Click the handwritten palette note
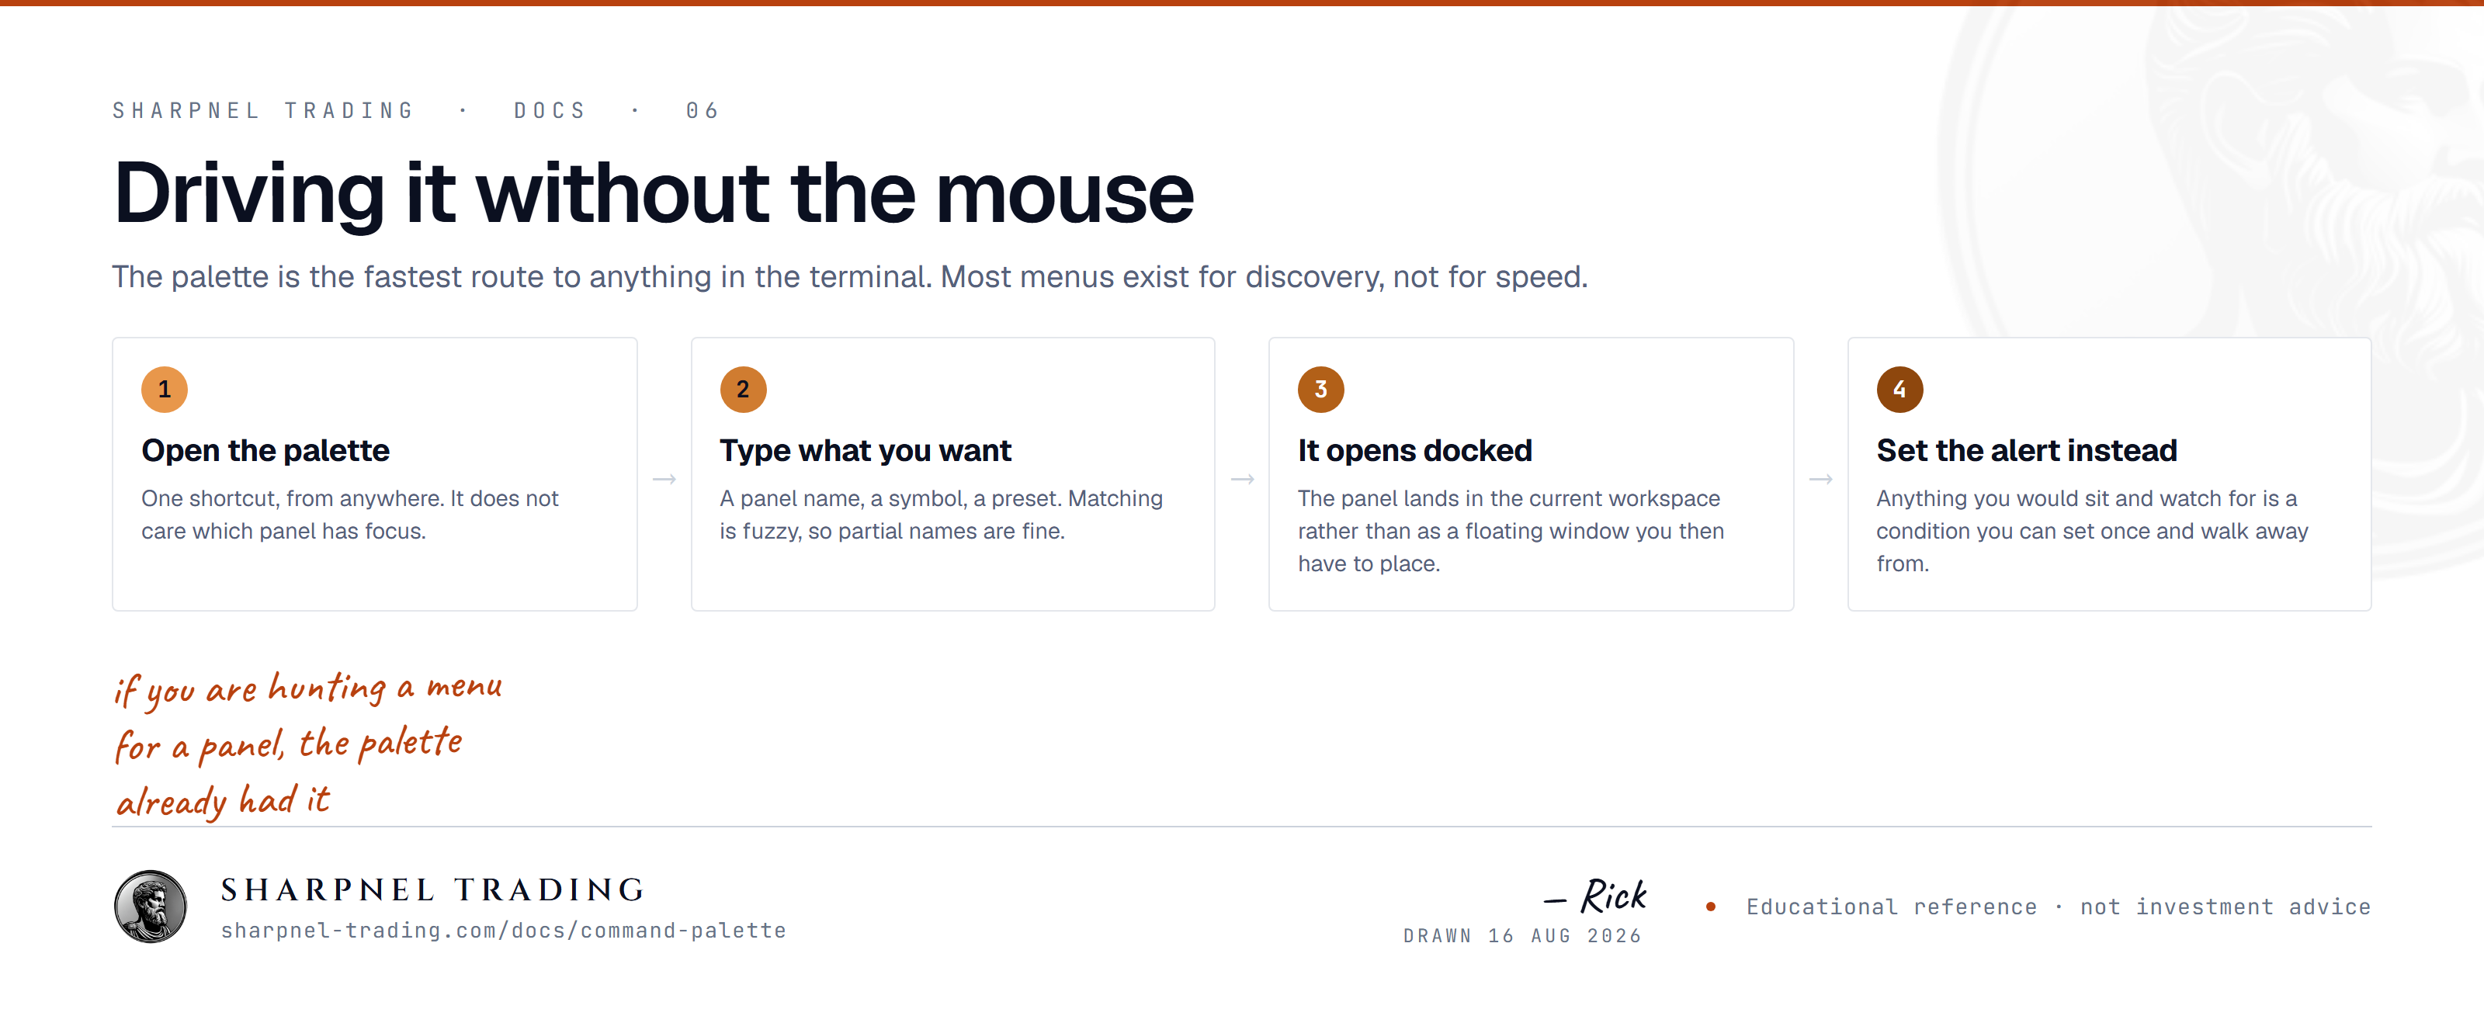The height and width of the screenshot is (1009, 2484). click(307, 744)
